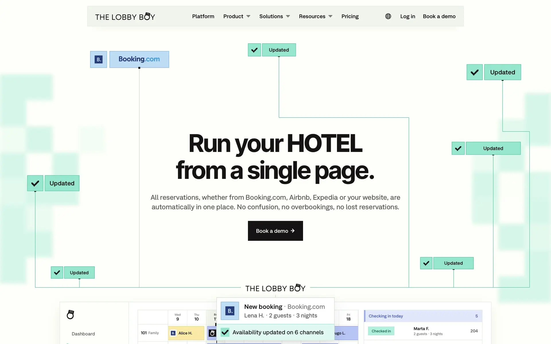Image resolution: width=551 pixels, height=344 pixels.
Task: Click the 101 Family room row label
Action: (150, 333)
